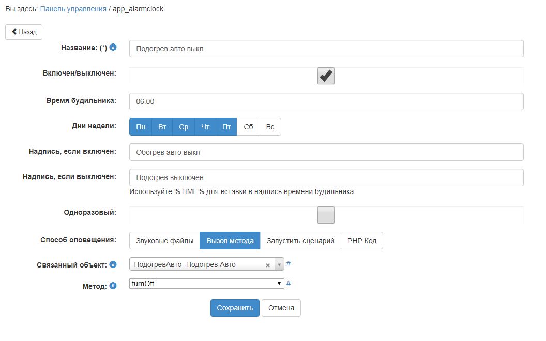Enable the Одноразовый checkbox

coord(326,215)
